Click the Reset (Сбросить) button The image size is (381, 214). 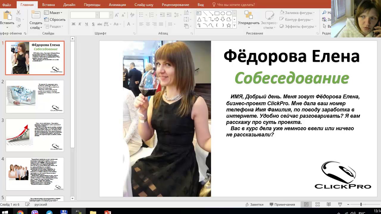click(55, 19)
